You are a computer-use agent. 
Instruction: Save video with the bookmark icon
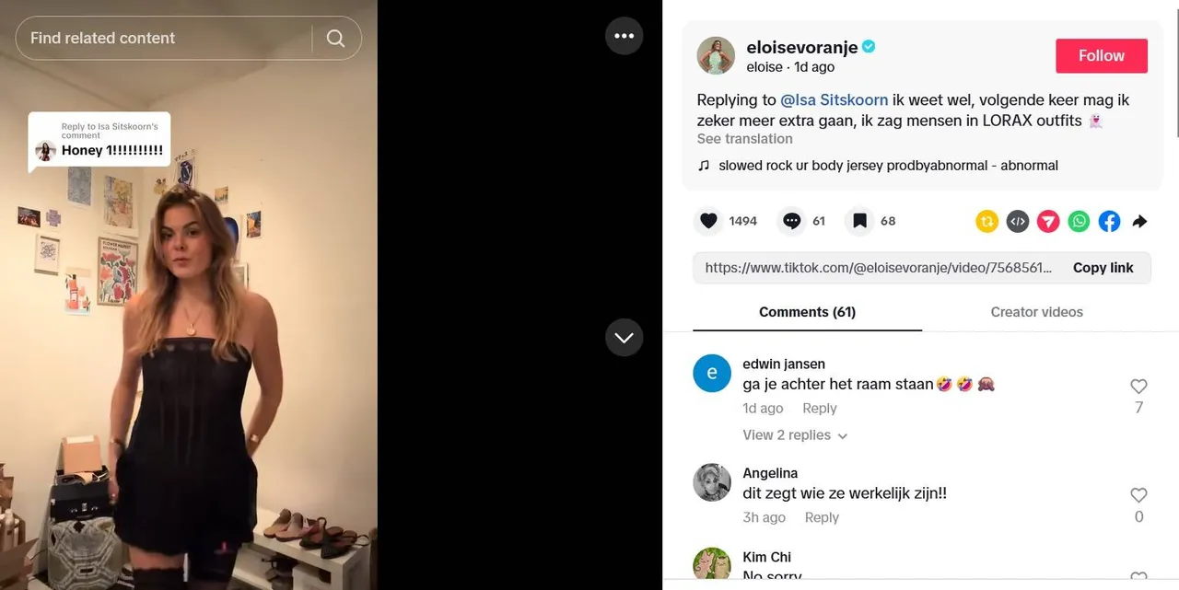(x=859, y=221)
